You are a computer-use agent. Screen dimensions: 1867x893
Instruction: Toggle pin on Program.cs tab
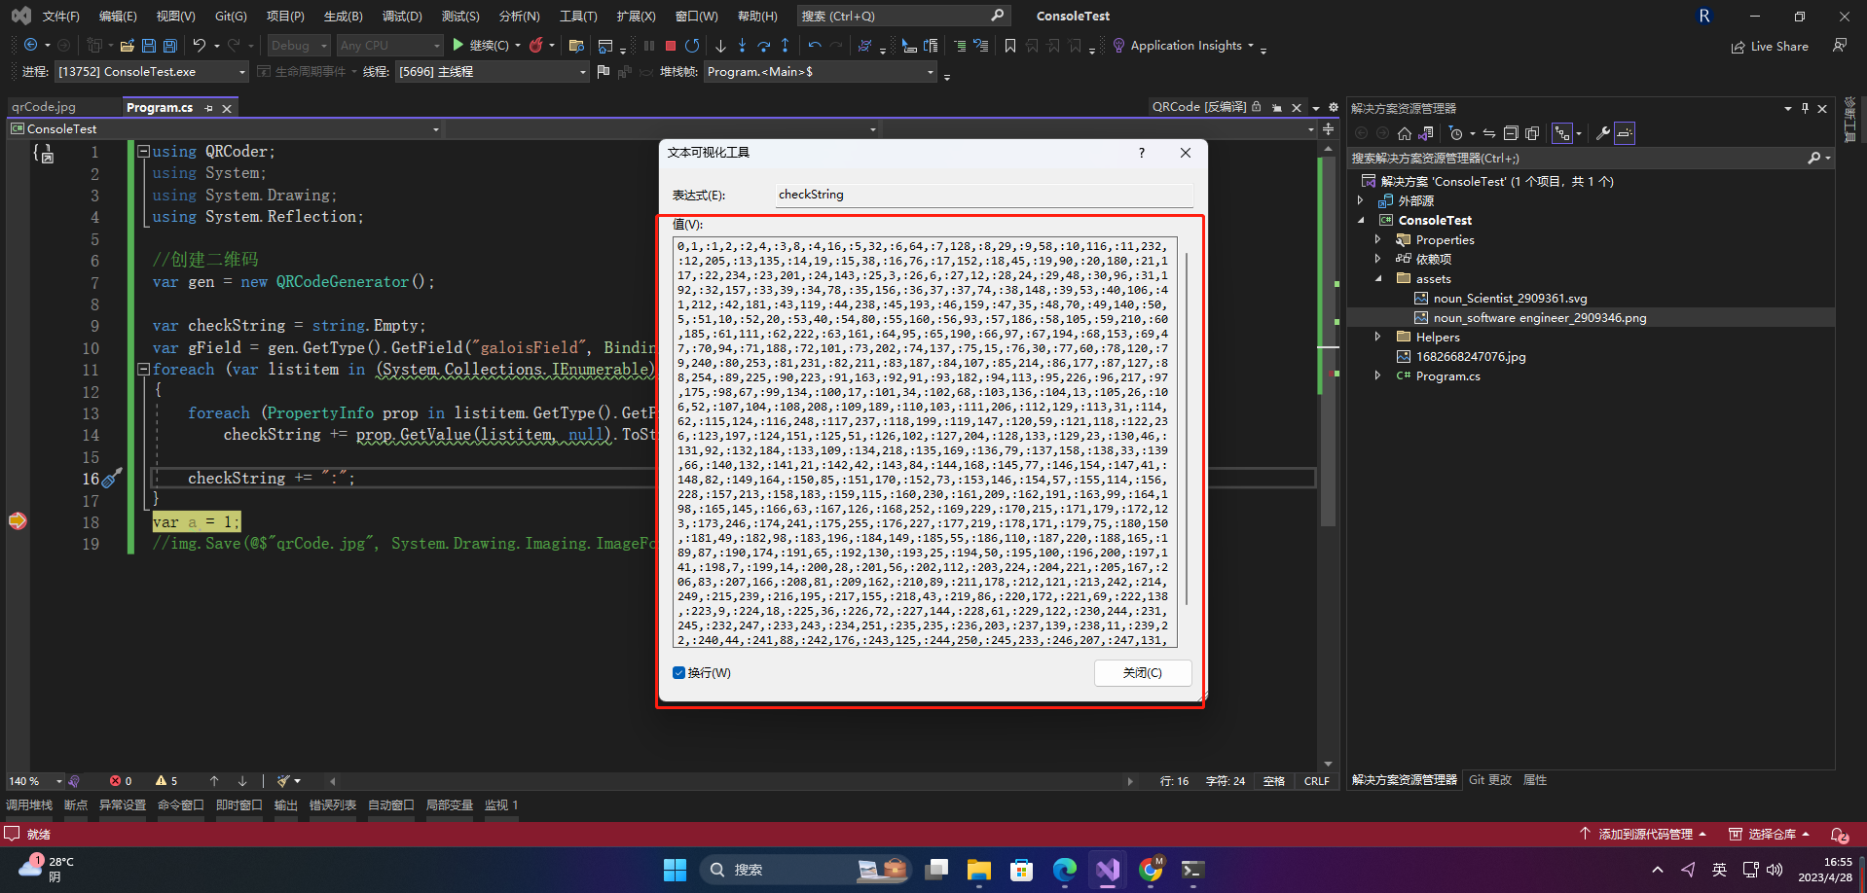(209, 108)
